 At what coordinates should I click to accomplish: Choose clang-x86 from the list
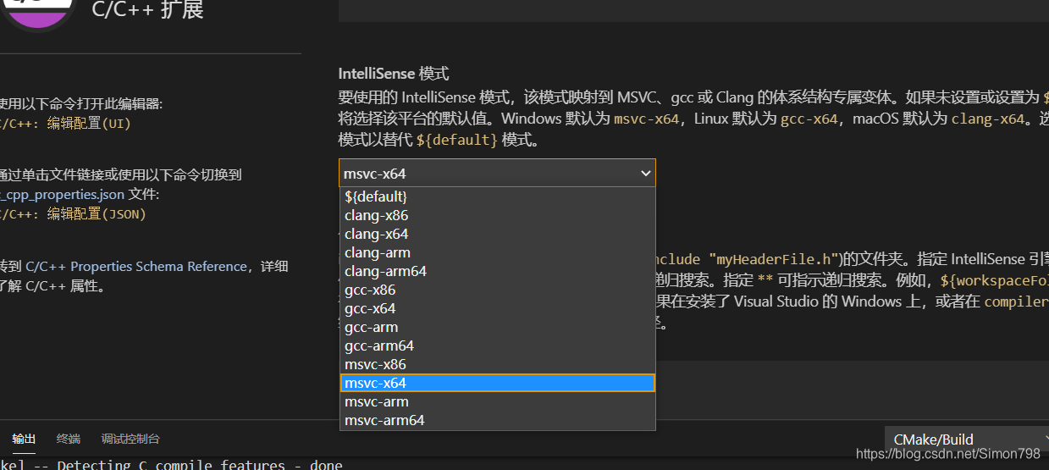[498, 215]
